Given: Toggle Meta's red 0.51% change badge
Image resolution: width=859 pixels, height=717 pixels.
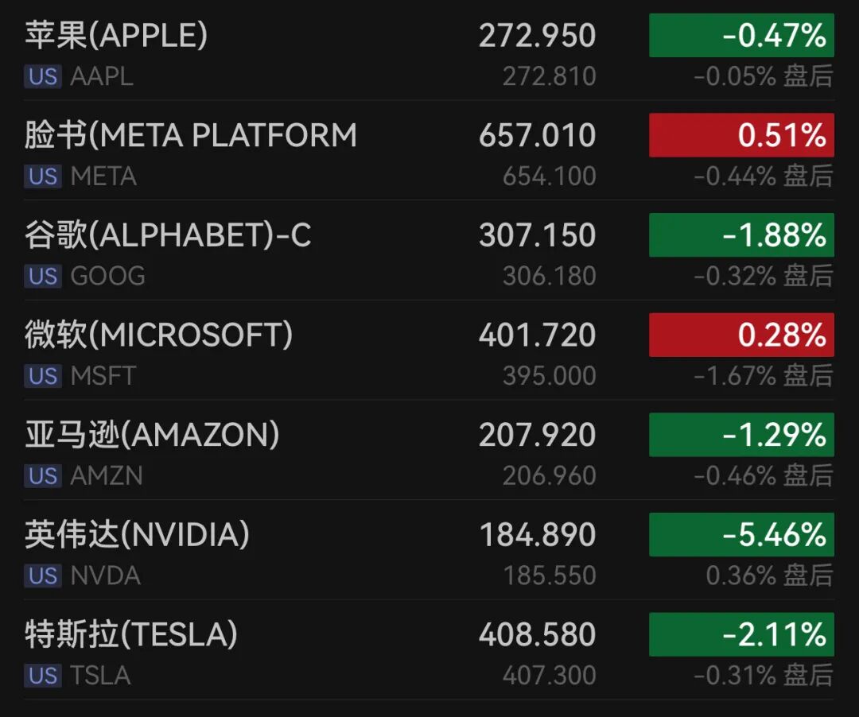Looking at the screenshot, I should 741,135.
